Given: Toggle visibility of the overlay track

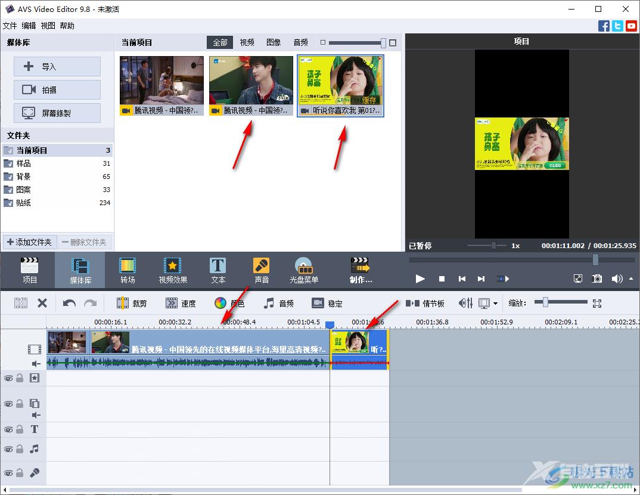Looking at the screenshot, I should tap(8, 404).
